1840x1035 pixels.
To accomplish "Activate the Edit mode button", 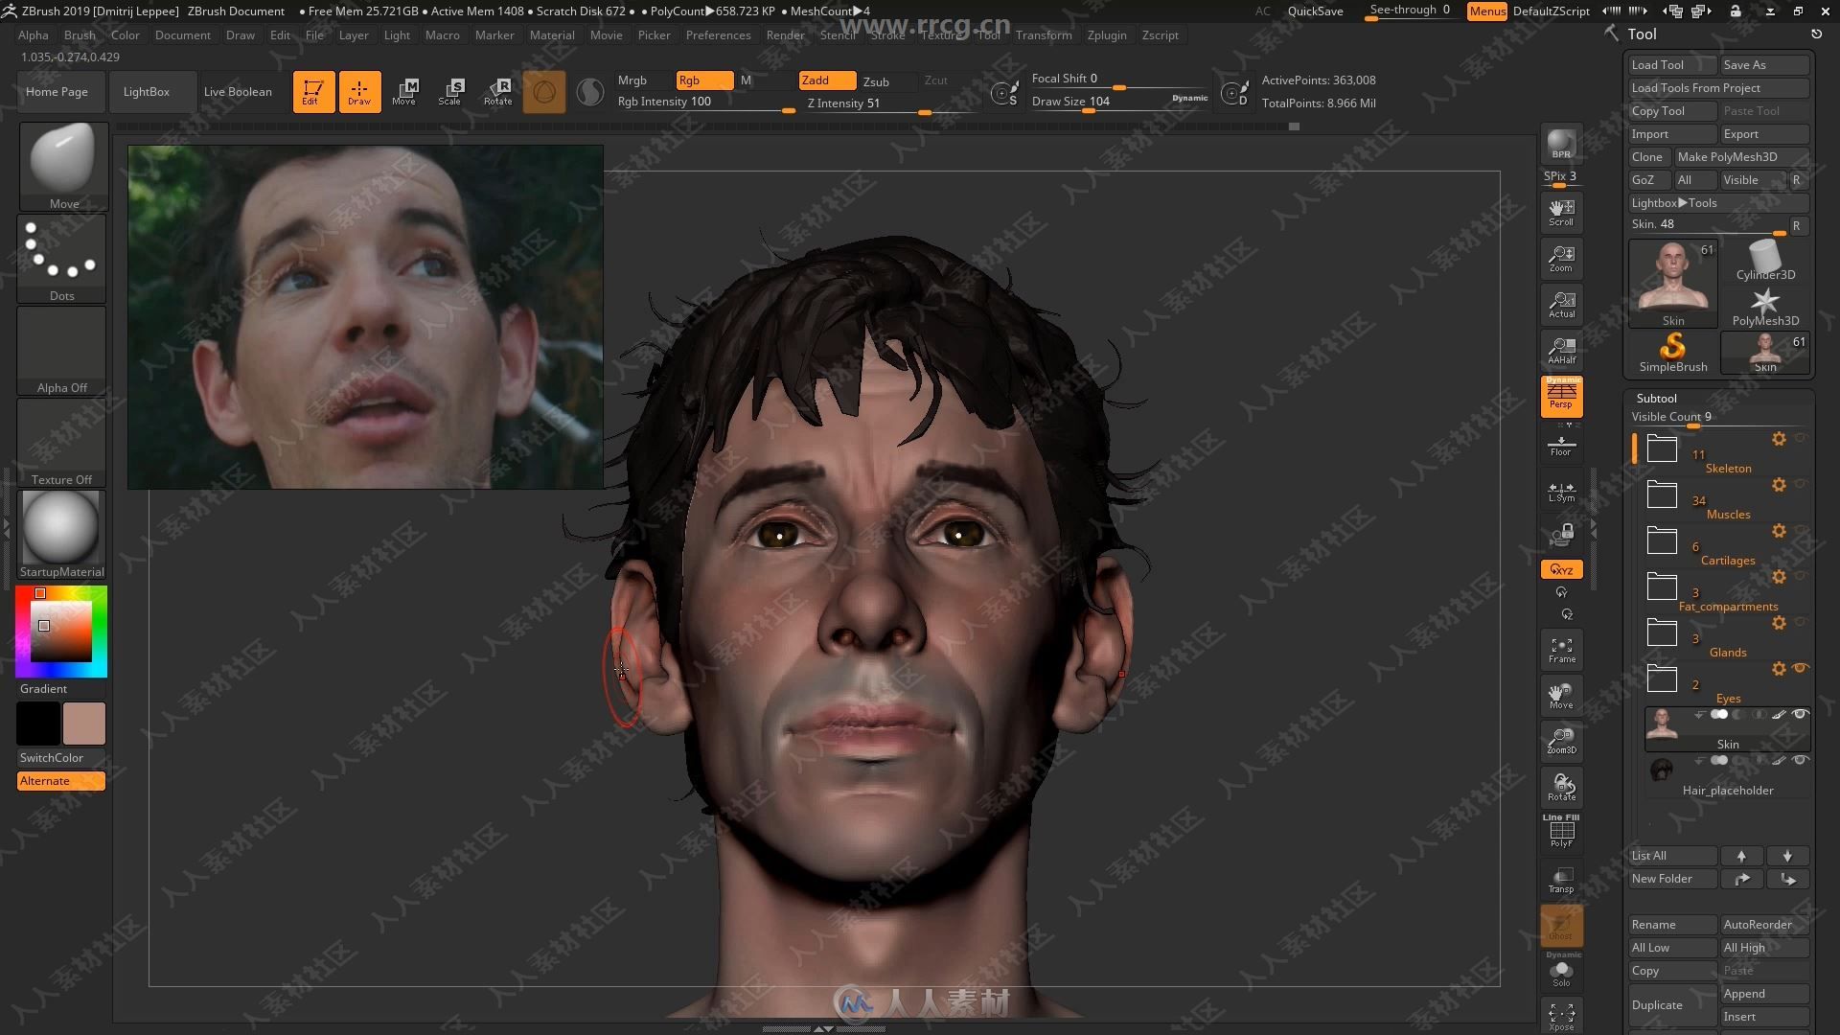I will point(313,92).
